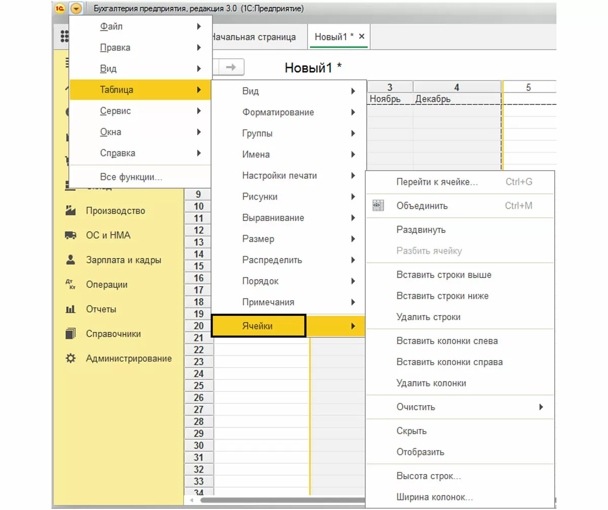This screenshot has width=608, height=510.
Task: Click the Отчеты bar chart icon
Action: point(71,309)
